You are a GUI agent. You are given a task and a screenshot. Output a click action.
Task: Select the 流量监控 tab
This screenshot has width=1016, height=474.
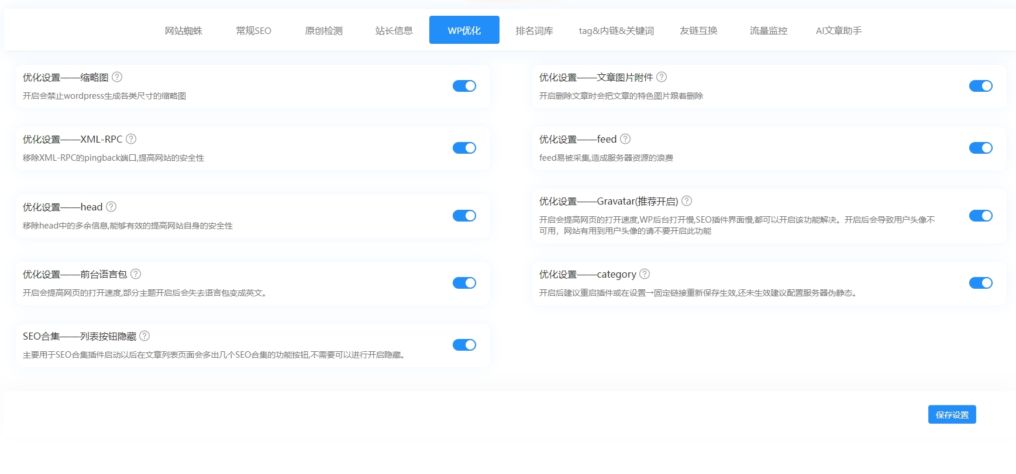[x=768, y=30]
